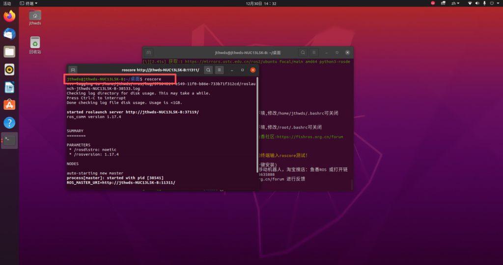Open the Files manager in dock

9,51
